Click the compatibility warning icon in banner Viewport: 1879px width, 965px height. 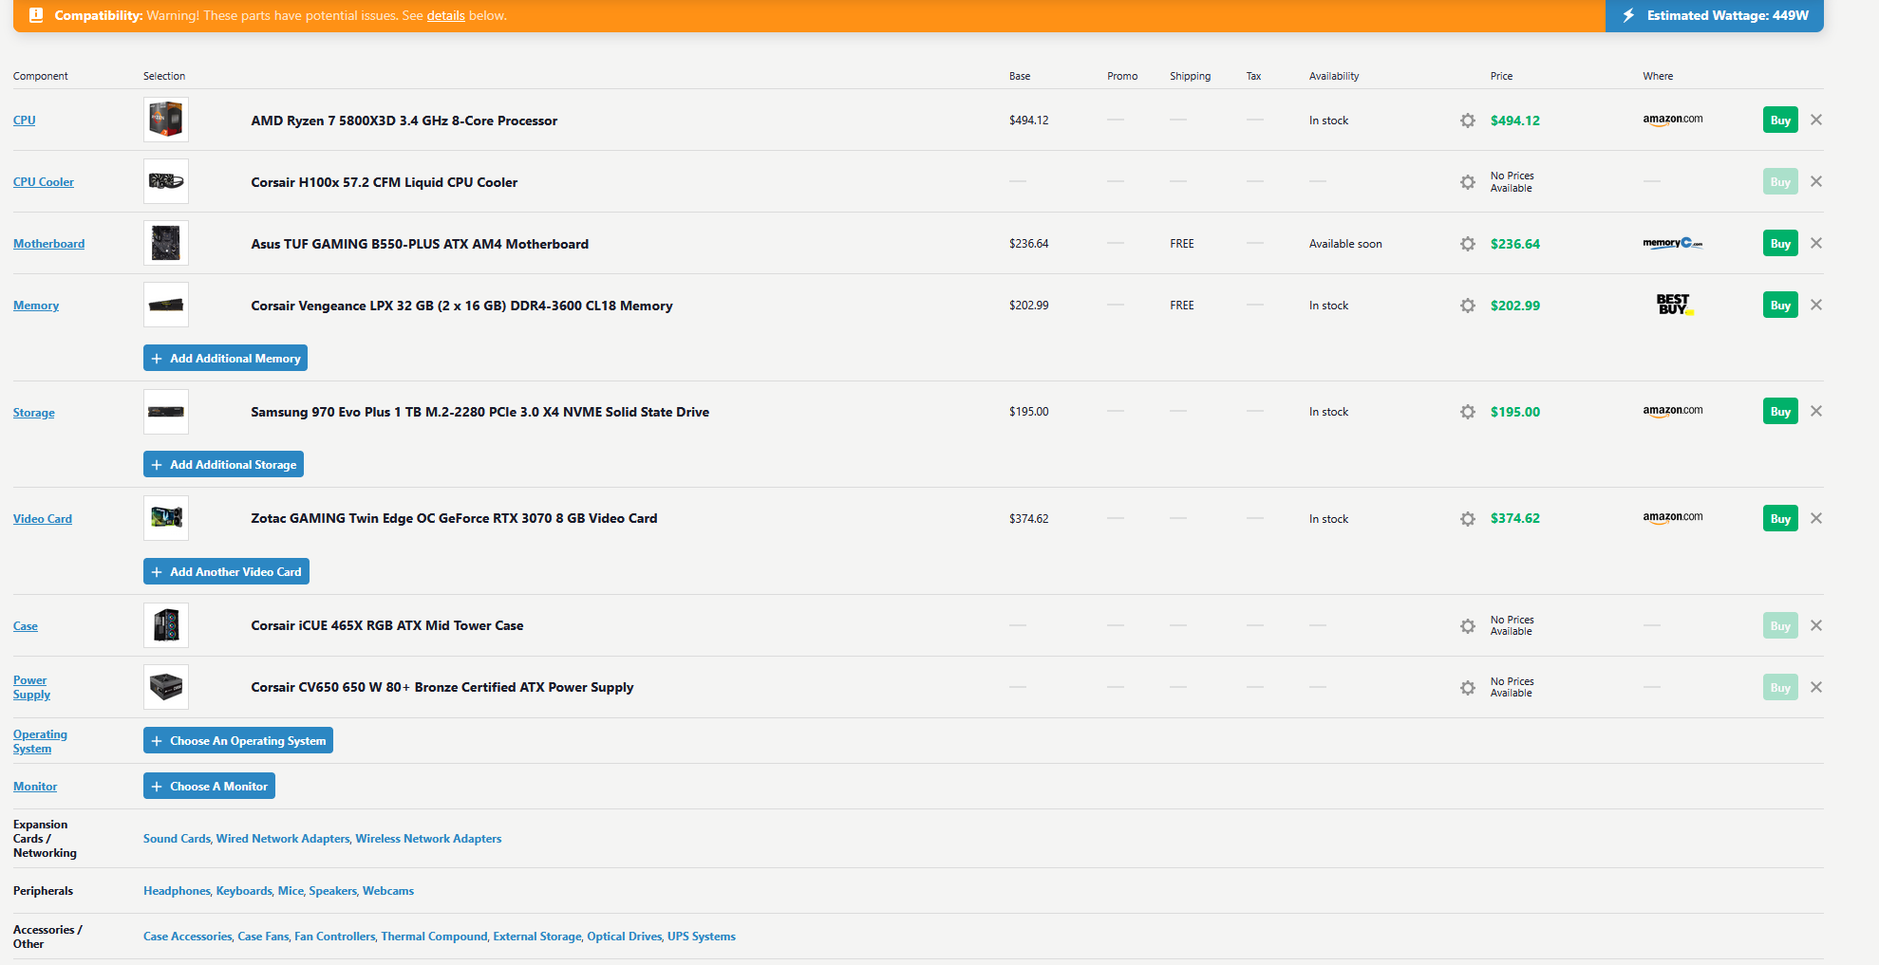point(36,15)
